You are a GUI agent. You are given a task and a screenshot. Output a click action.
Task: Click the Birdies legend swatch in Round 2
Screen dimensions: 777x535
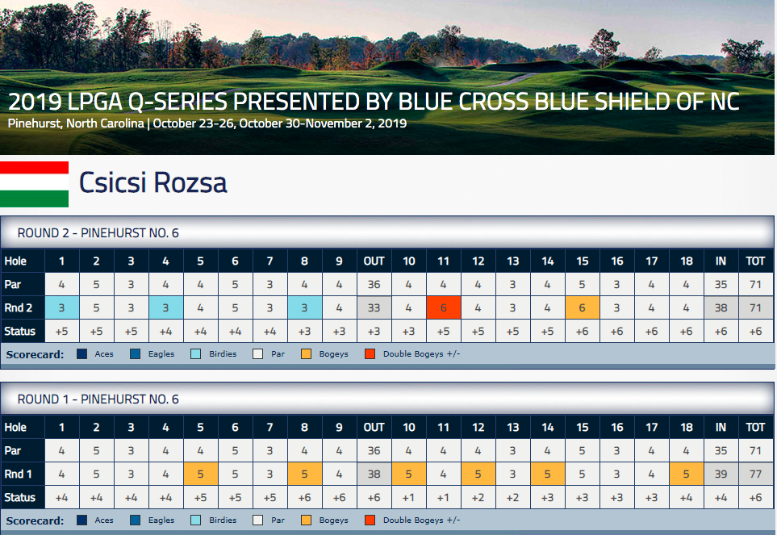(x=196, y=353)
